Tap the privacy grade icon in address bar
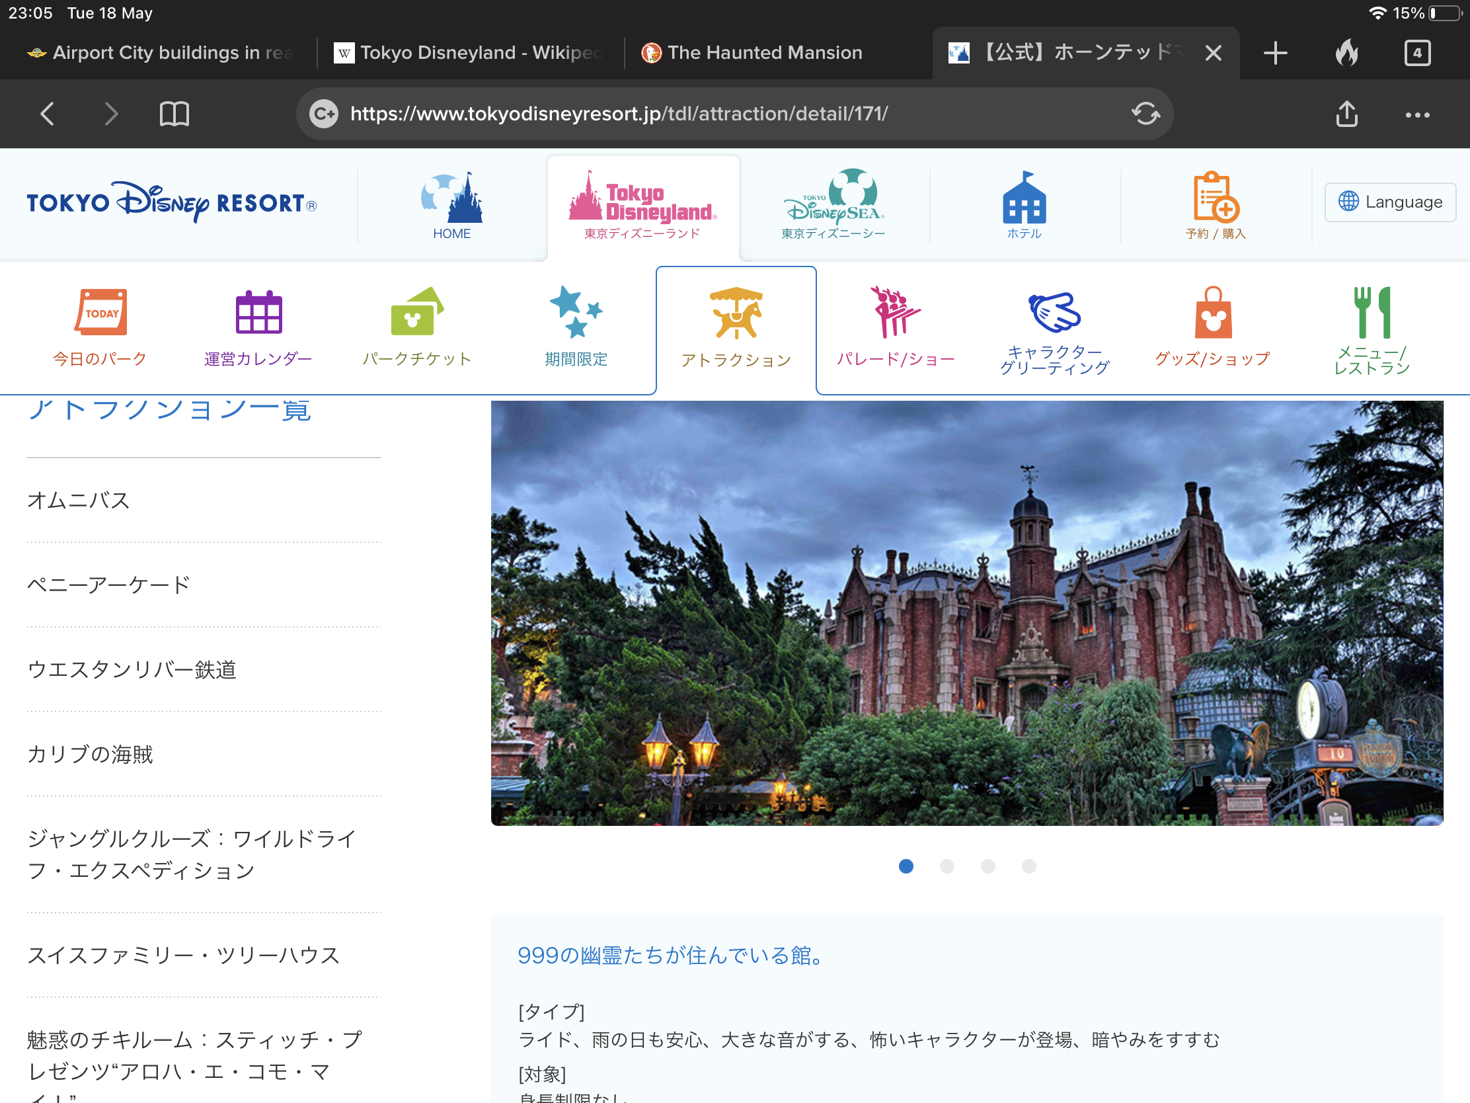Screen dimensions: 1470x1103 pyautogui.click(x=325, y=114)
